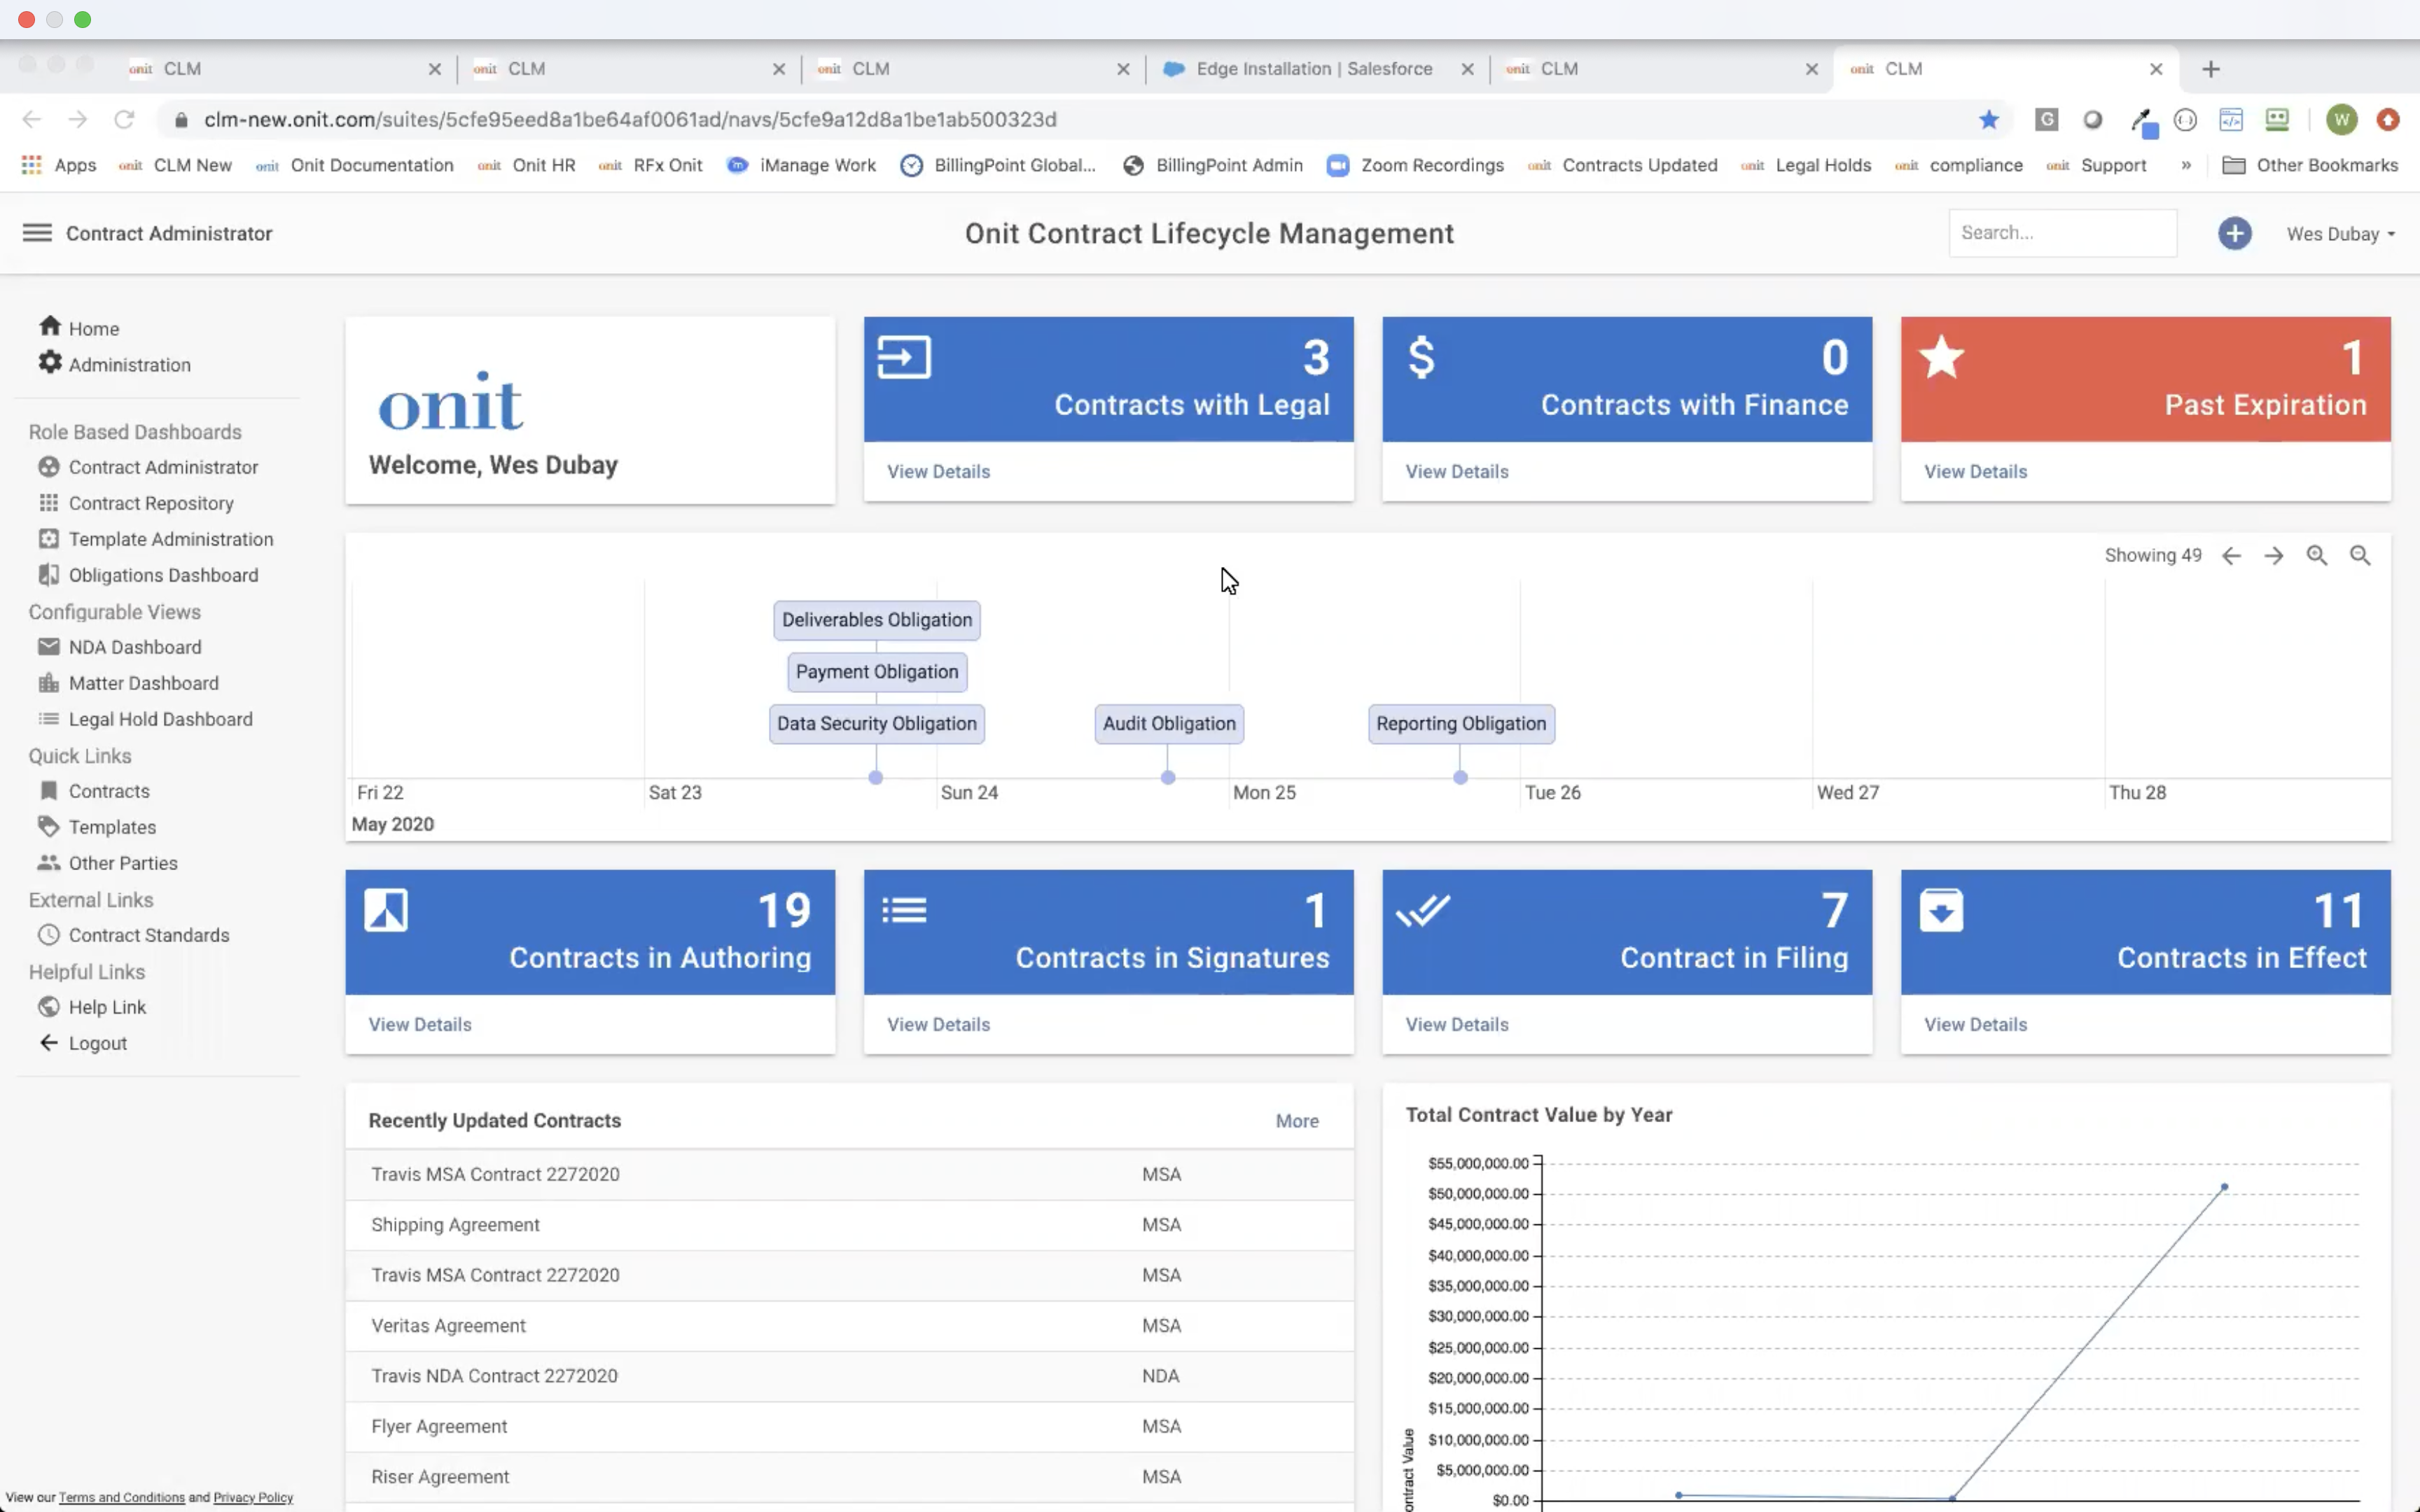The height and width of the screenshot is (1512, 2420).
Task: Open Administration gear in sidebar
Action: (x=129, y=364)
